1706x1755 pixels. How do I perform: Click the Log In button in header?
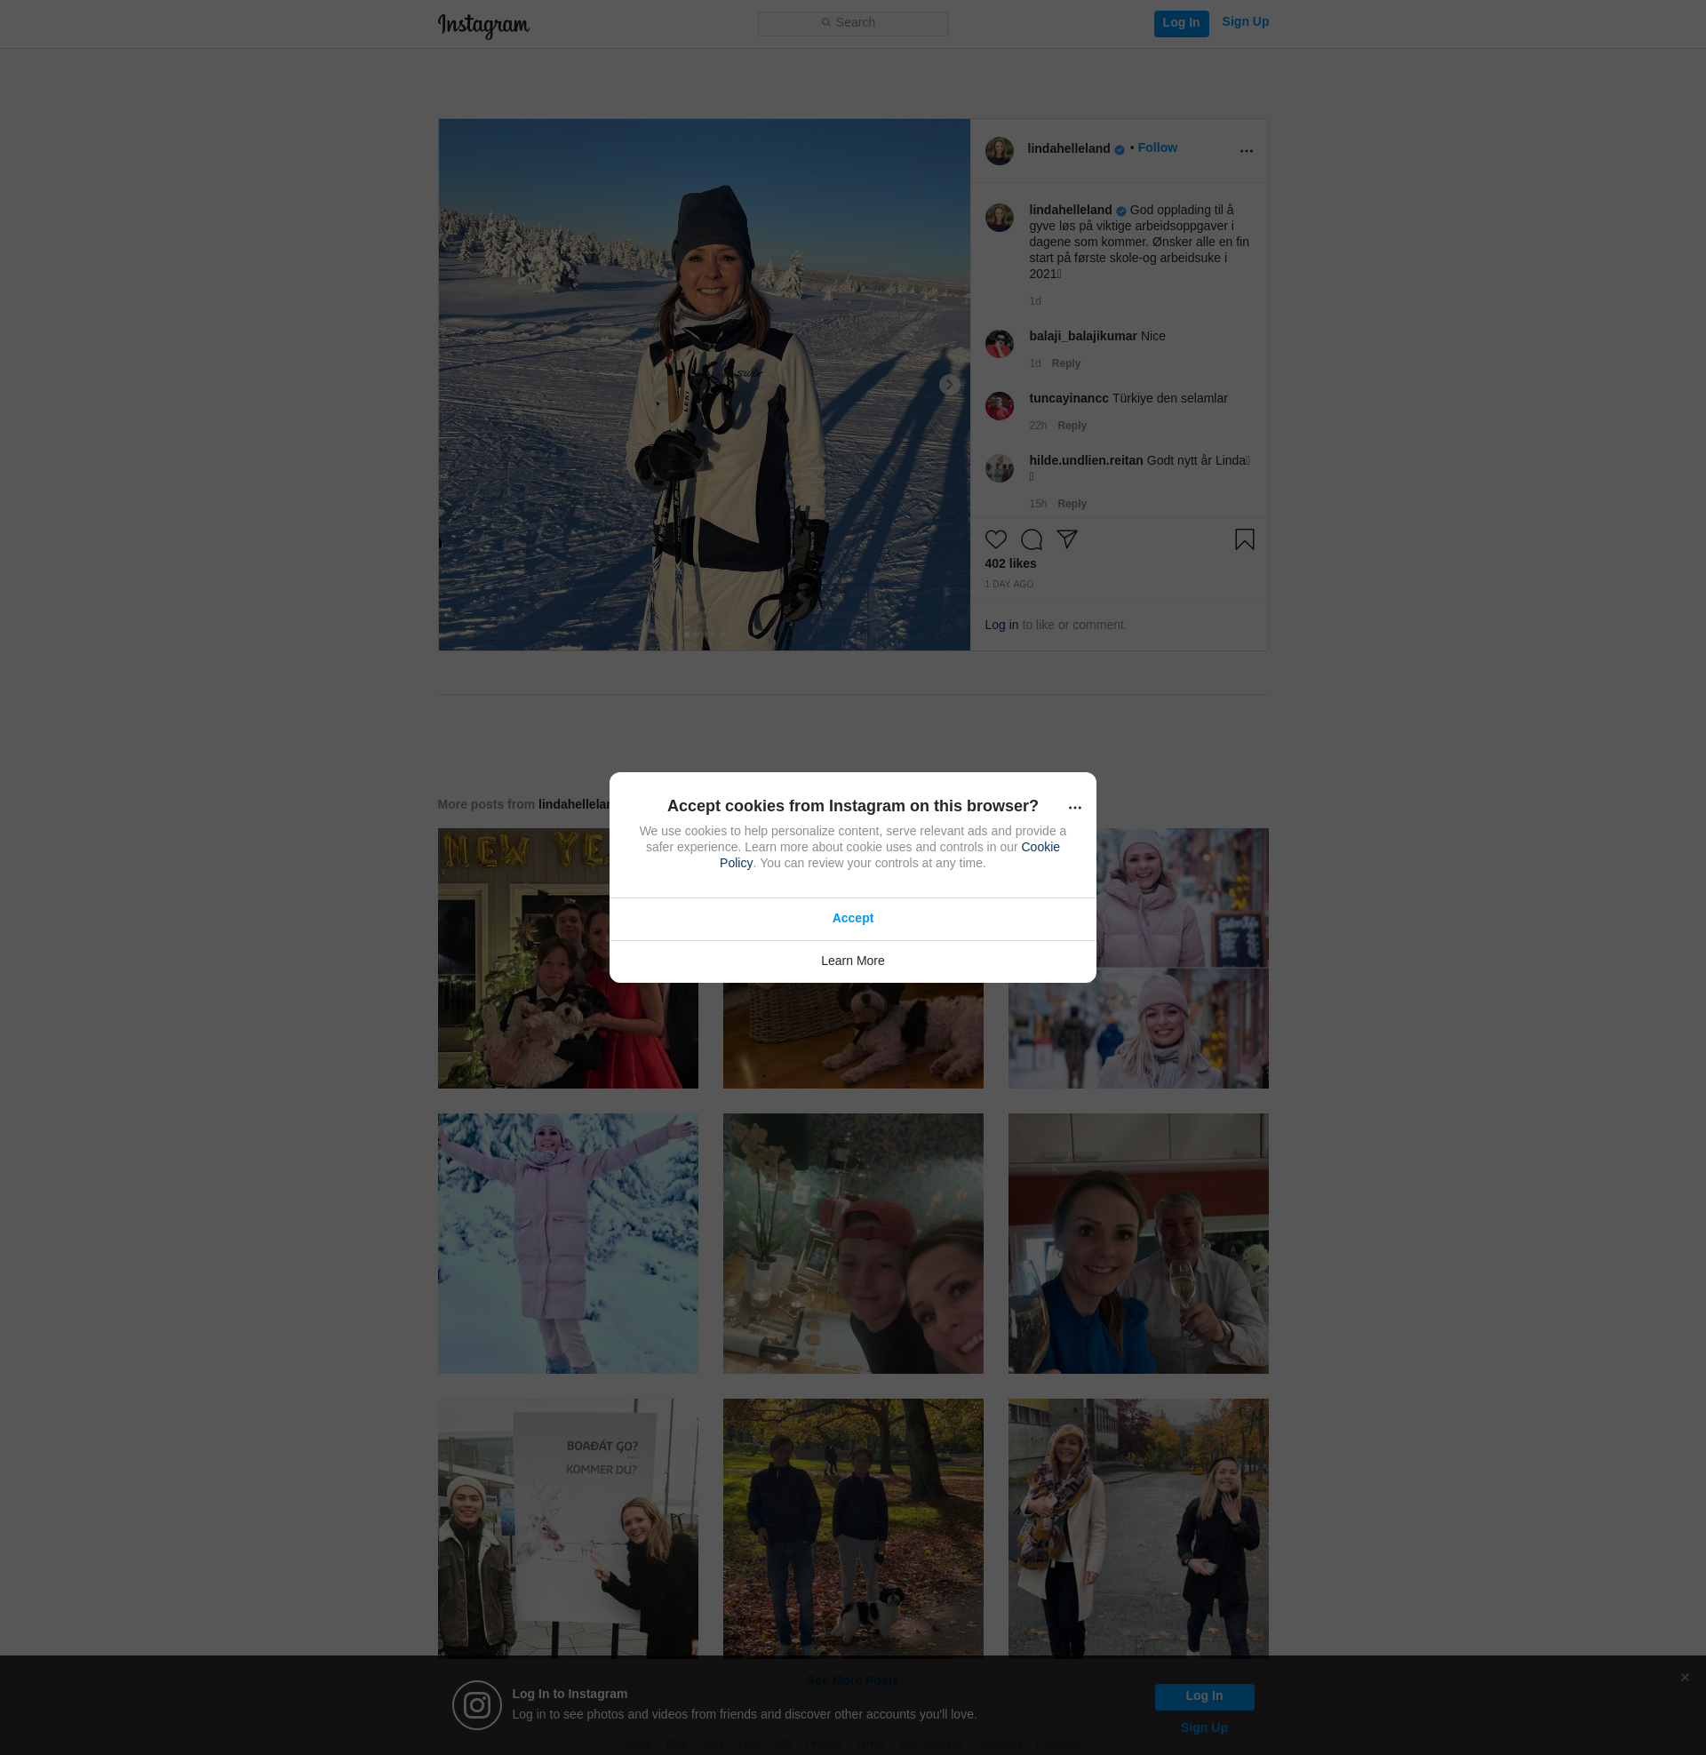(1181, 23)
